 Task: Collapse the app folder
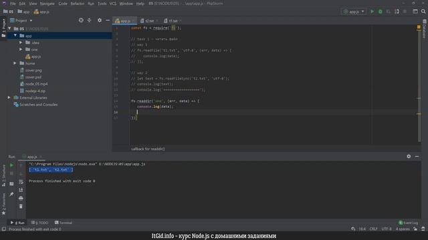(15, 35)
